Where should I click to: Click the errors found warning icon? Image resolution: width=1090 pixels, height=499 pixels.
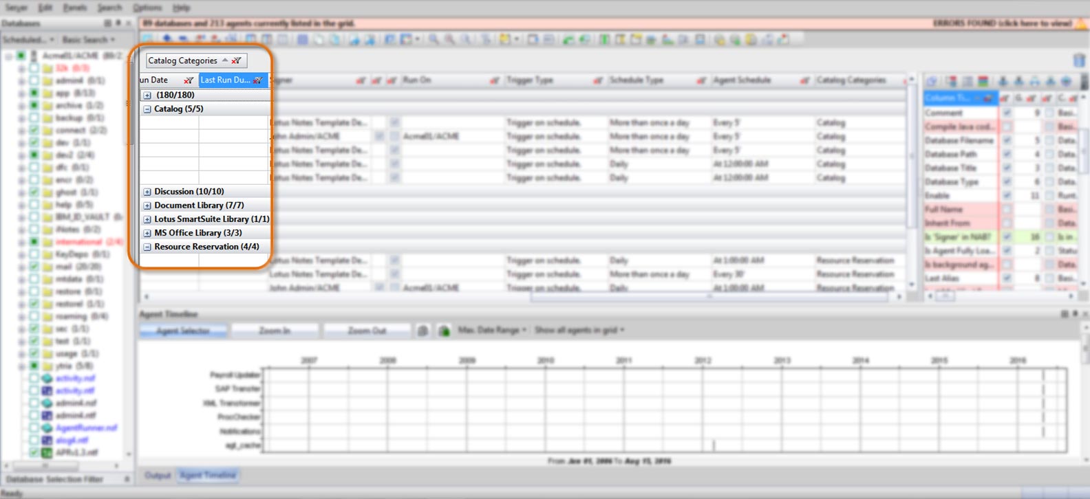[1081, 23]
